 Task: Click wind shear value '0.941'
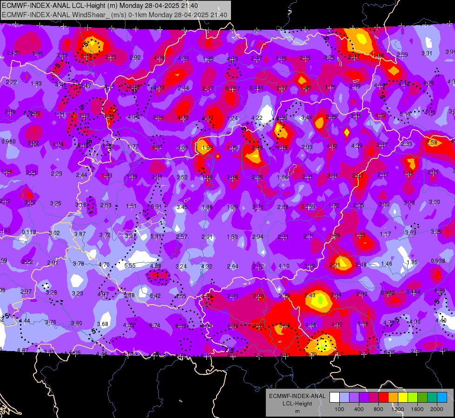point(257,88)
